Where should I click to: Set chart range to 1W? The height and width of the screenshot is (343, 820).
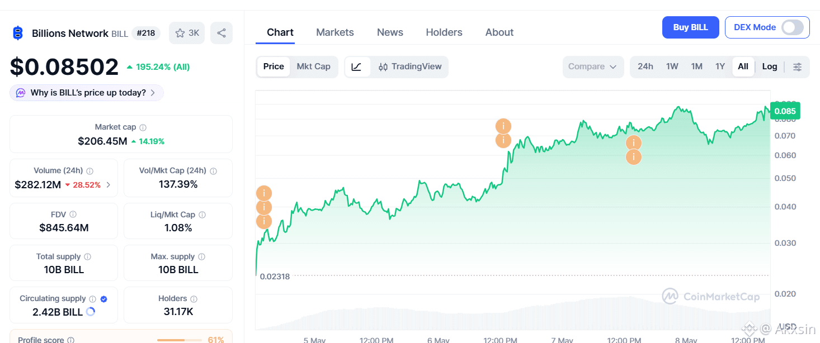click(672, 66)
